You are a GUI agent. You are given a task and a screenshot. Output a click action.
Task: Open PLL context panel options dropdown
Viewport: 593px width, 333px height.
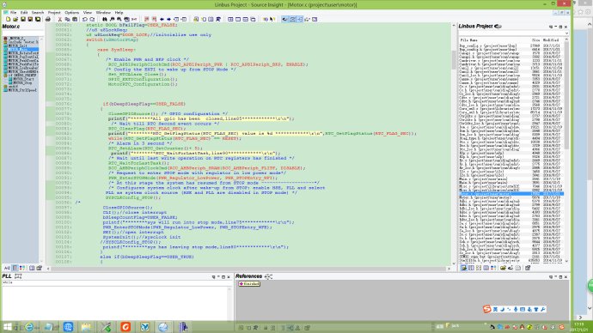pyautogui.click(x=214, y=276)
